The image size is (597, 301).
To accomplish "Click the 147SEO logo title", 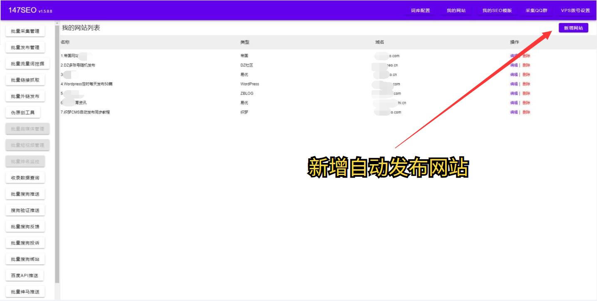I will pos(22,10).
